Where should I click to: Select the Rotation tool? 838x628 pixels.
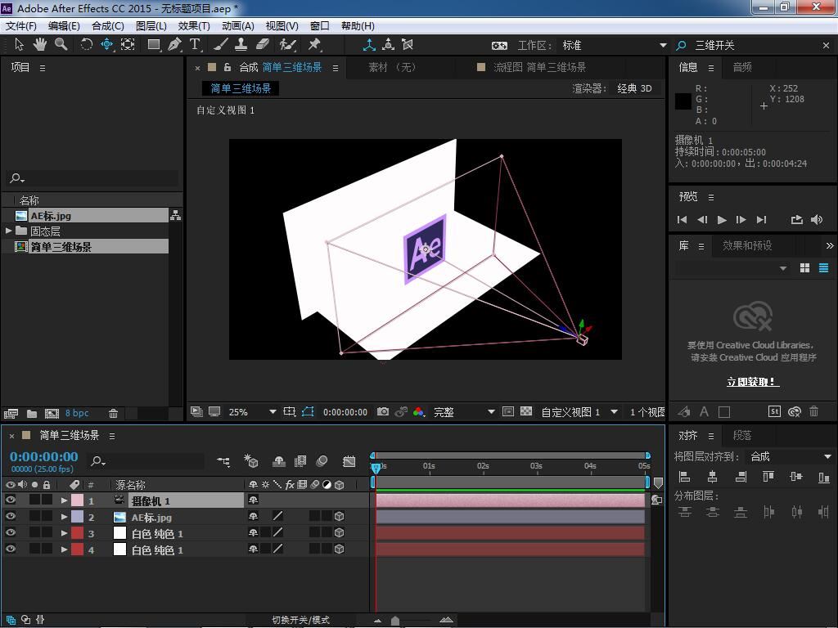(86, 44)
